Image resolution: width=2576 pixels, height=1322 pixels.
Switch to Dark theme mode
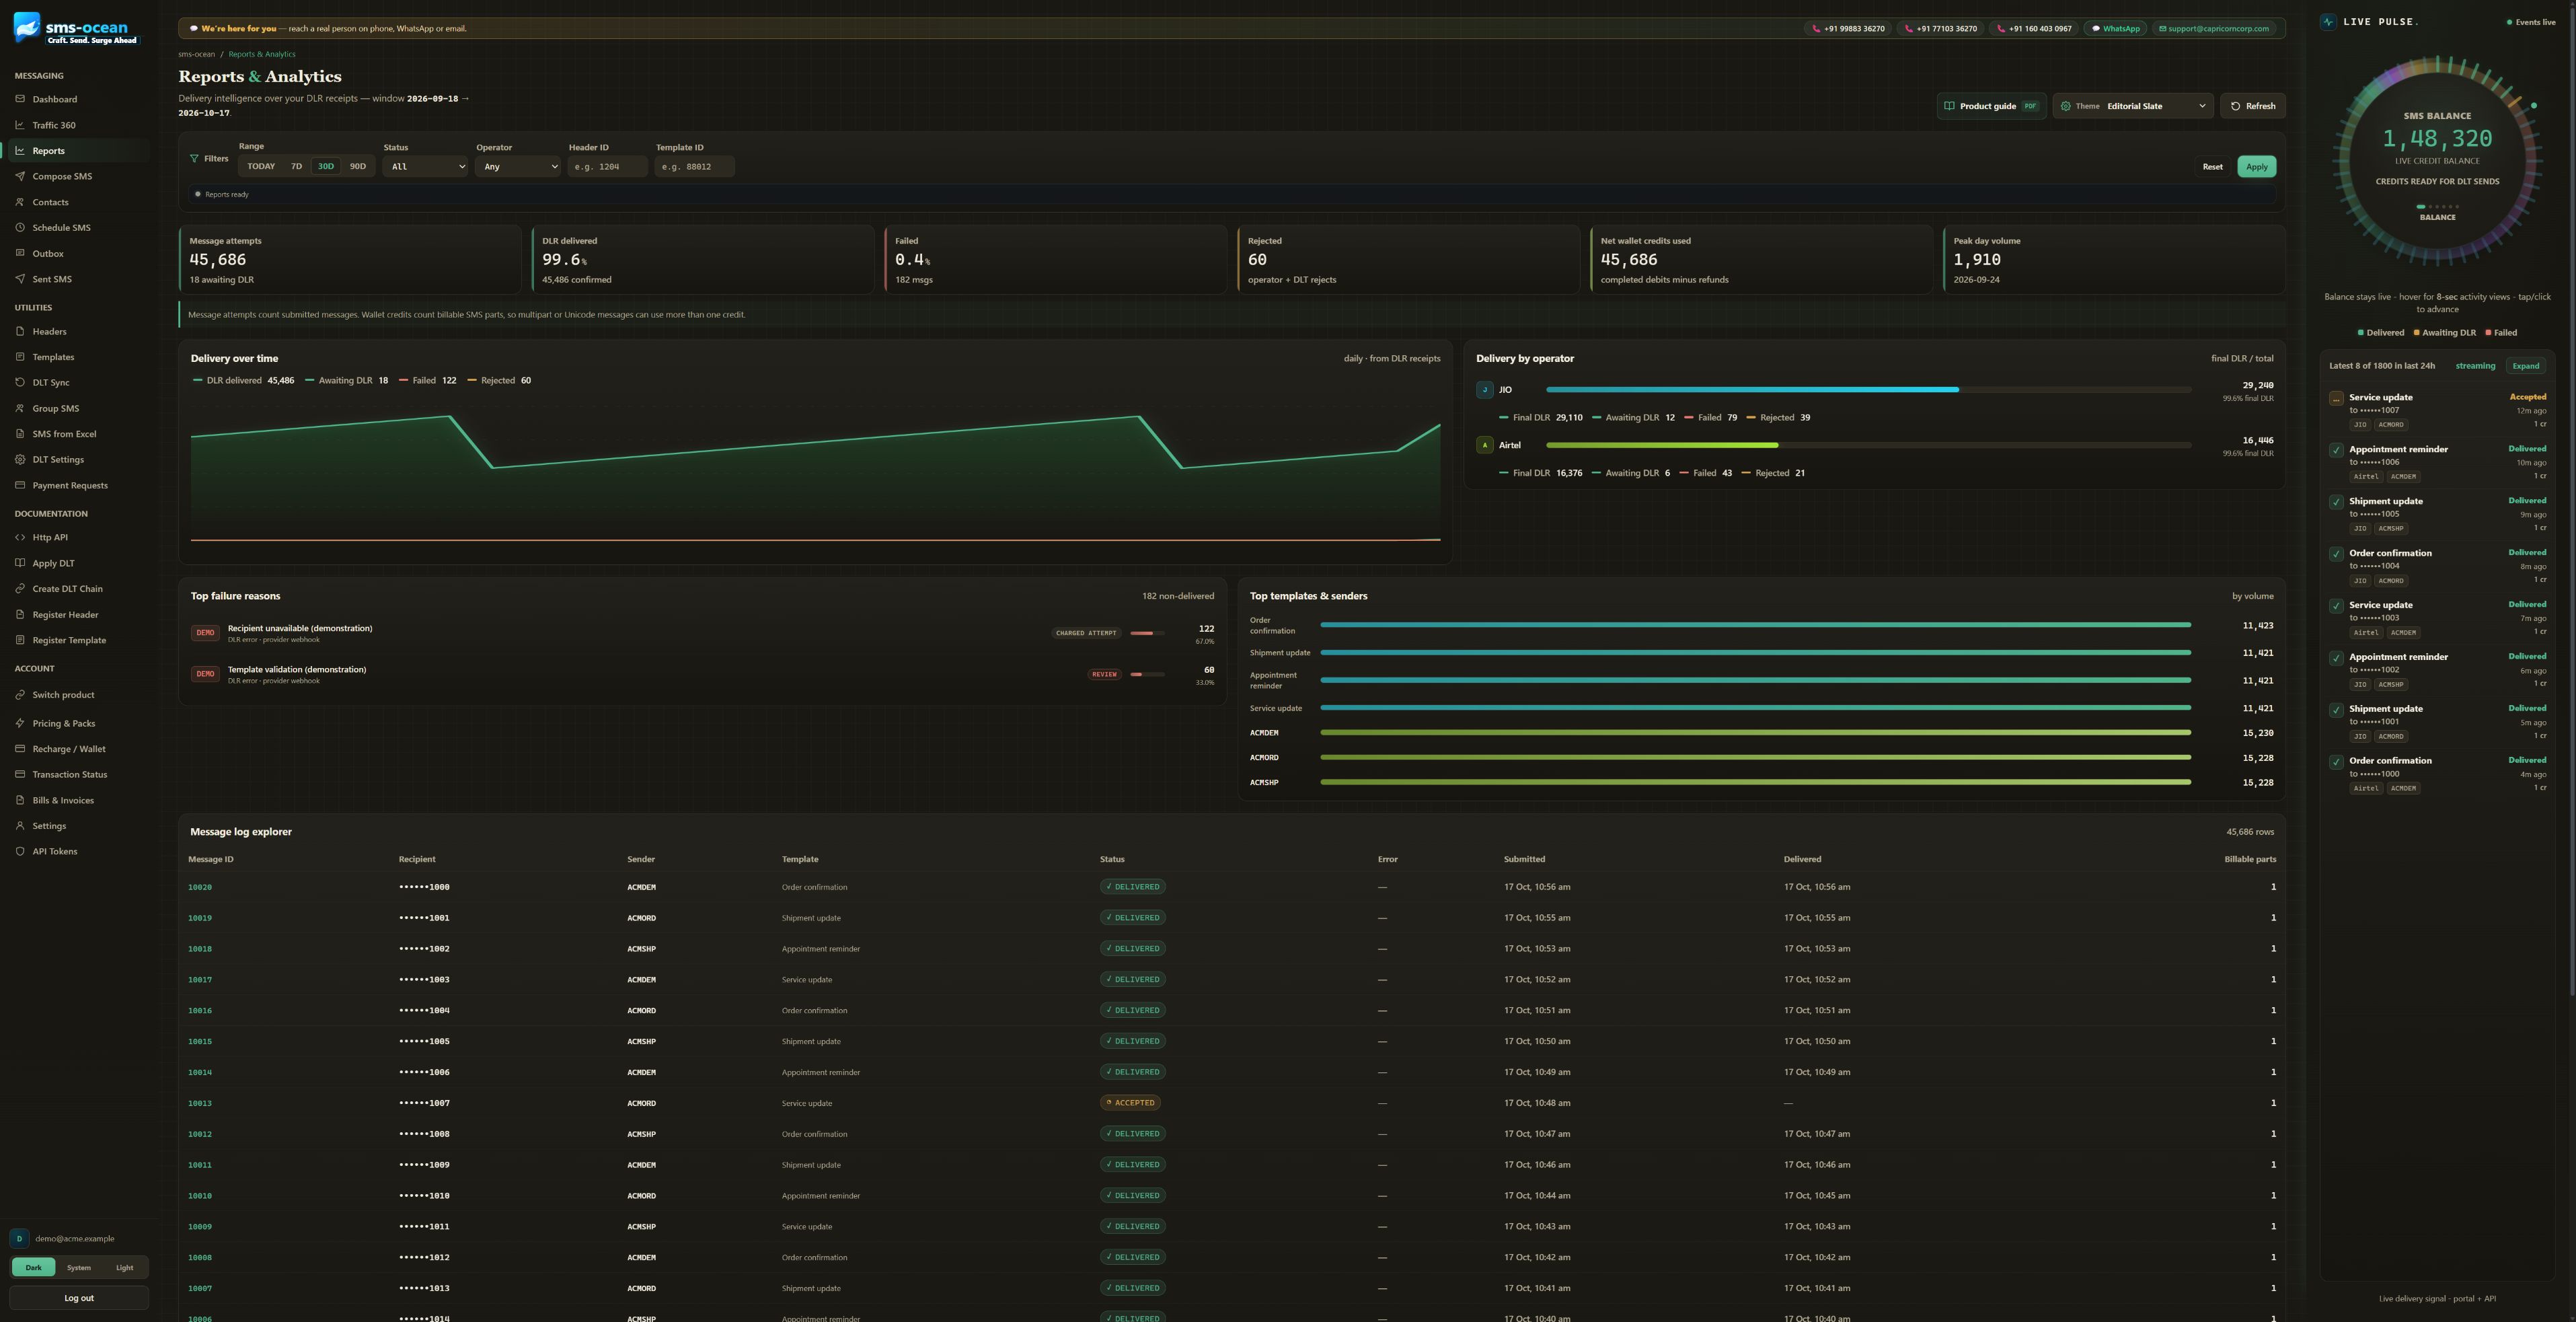pos(33,1268)
